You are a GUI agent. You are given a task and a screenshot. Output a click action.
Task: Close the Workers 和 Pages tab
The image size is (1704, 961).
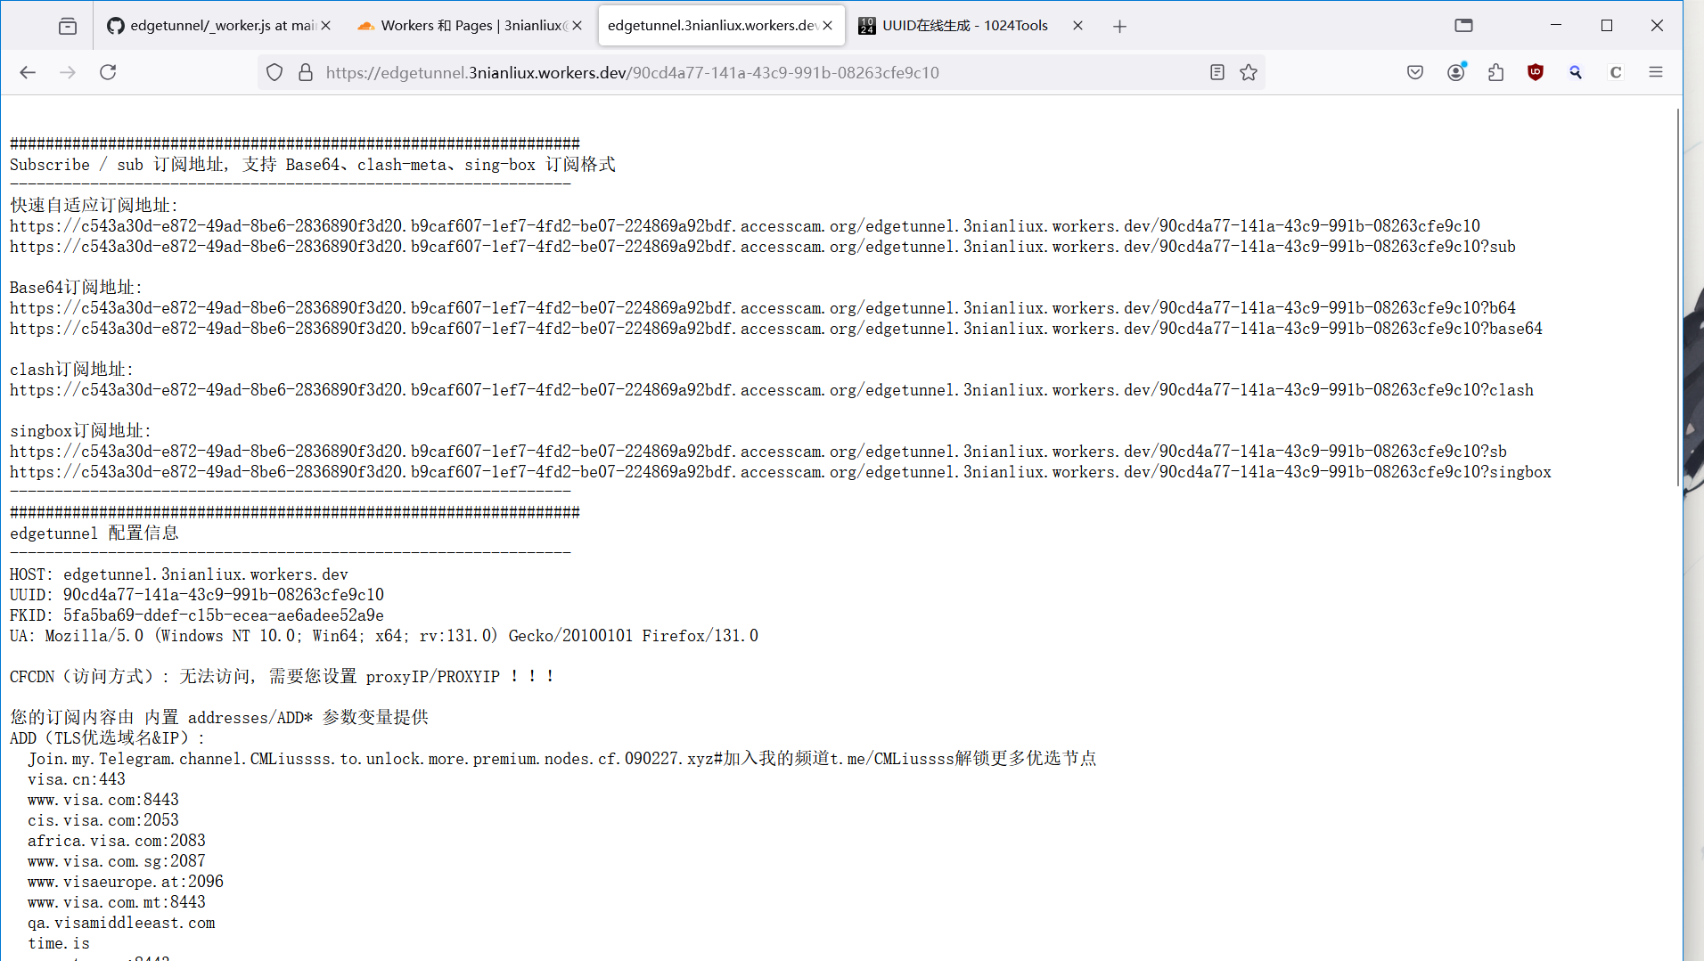click(x=578, y=26)
